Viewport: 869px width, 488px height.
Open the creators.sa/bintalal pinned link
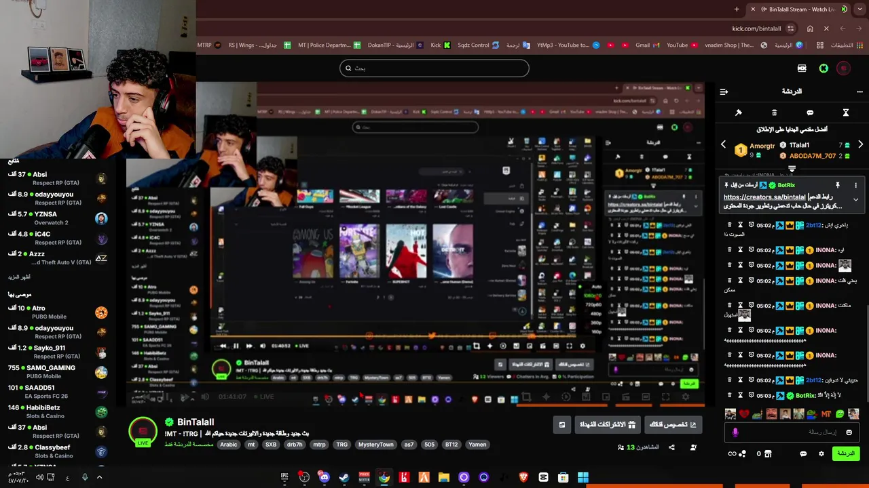tap(764, 197)
